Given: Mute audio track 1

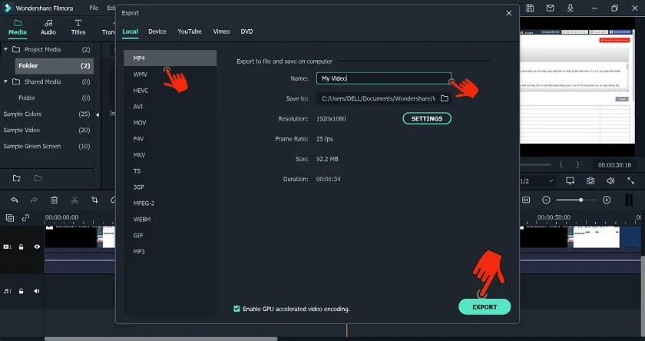Looking at the screenshot, I should (37, 291).
